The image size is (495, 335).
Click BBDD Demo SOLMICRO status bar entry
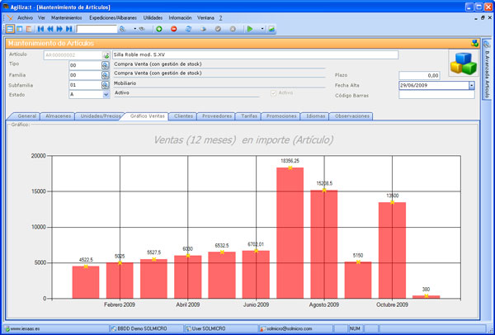point(142,328)
